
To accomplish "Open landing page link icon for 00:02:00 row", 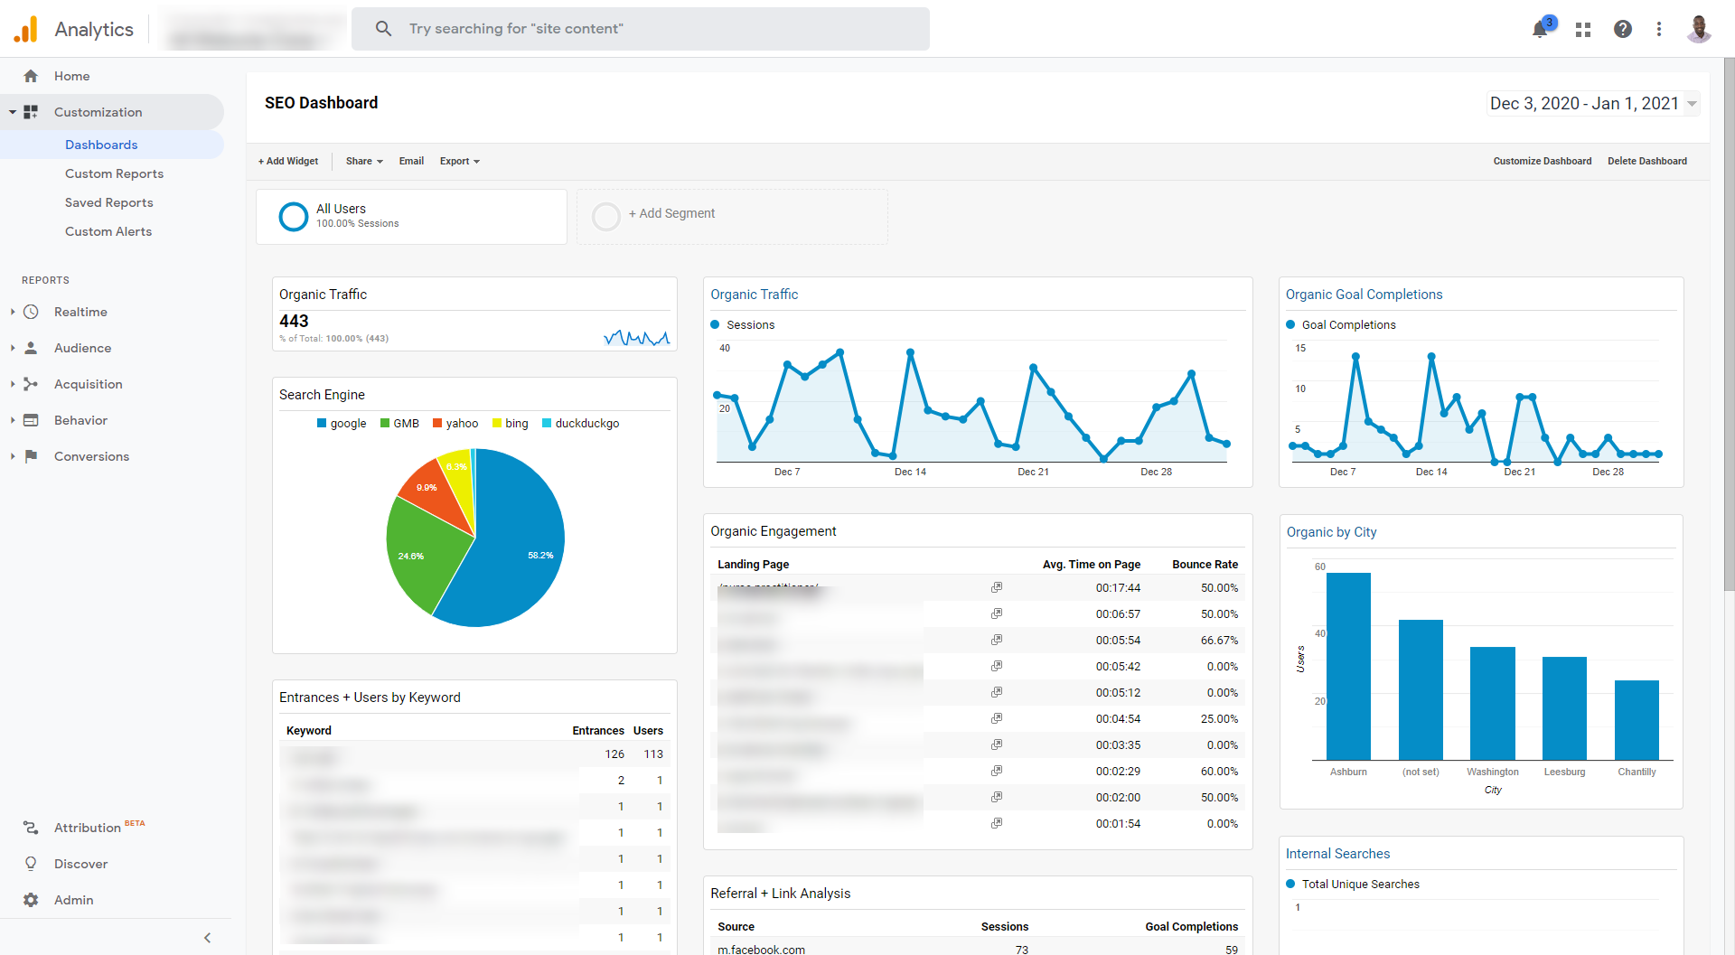I will 997,797.
